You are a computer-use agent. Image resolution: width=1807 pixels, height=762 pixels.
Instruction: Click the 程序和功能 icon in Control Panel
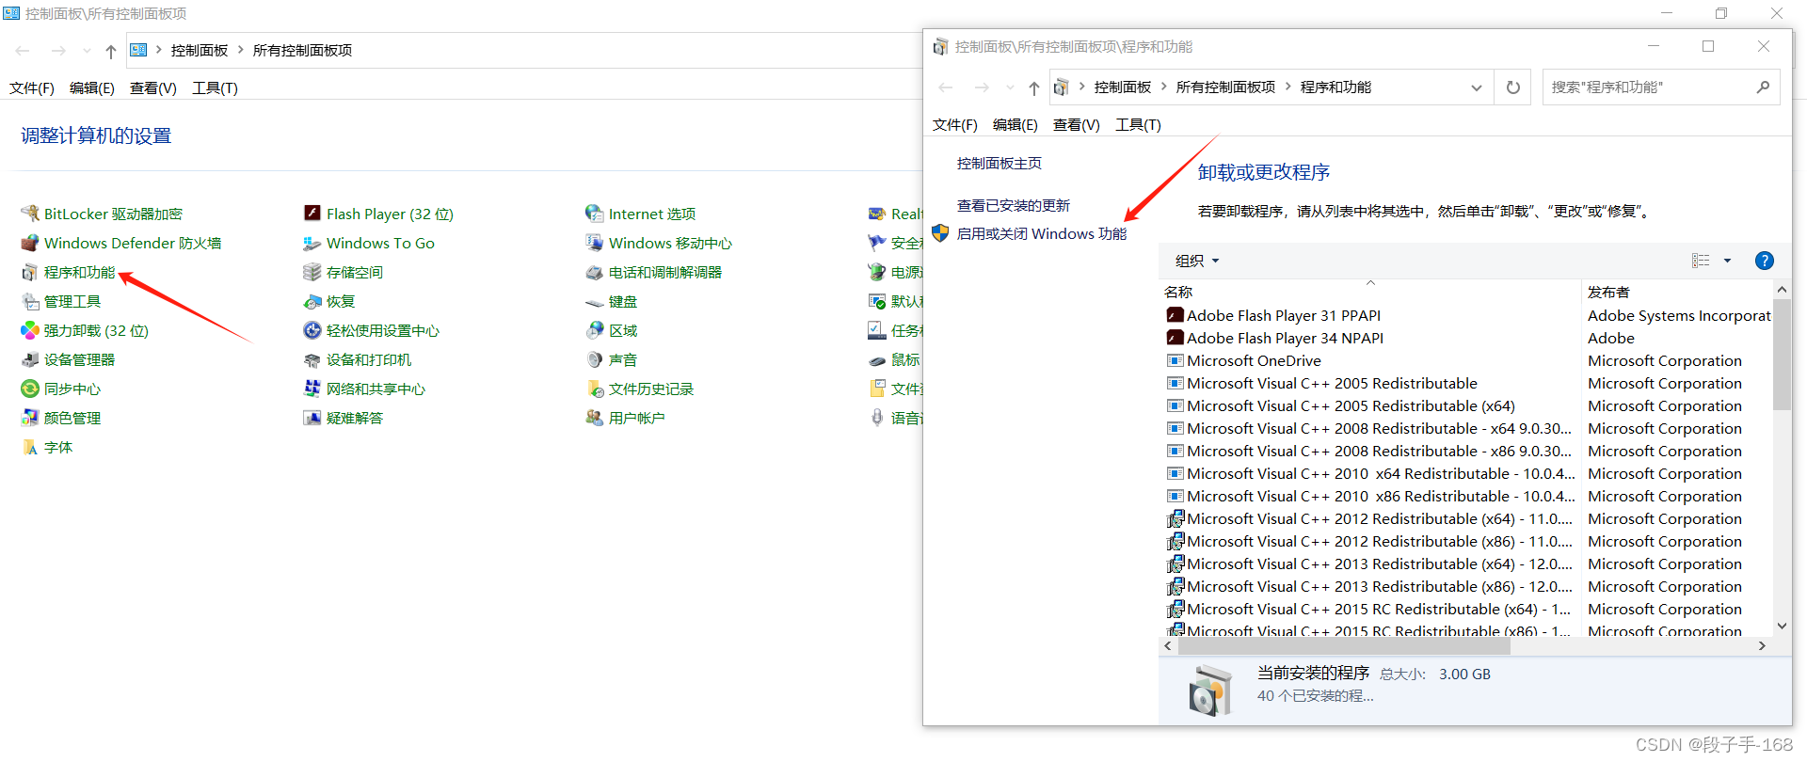click(30, 272)
